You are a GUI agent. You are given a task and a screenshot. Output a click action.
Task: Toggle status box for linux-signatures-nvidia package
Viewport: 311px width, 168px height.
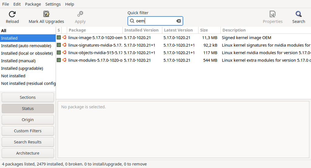(x=59, y=45)
